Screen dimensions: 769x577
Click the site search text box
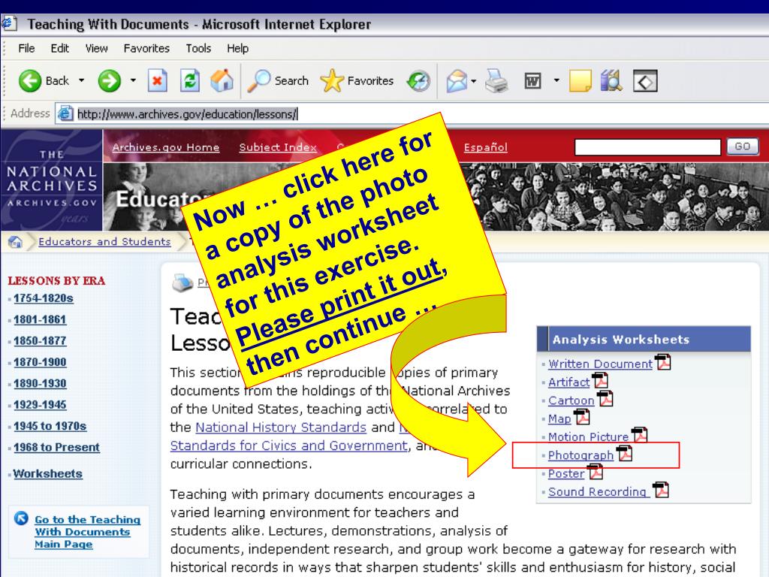point(647,147)
